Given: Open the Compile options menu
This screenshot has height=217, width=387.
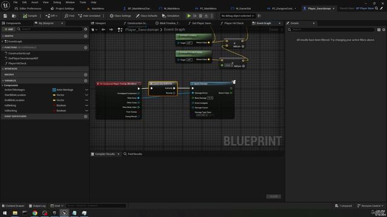Looking at the screenshot, I should (x=41, y=16).
